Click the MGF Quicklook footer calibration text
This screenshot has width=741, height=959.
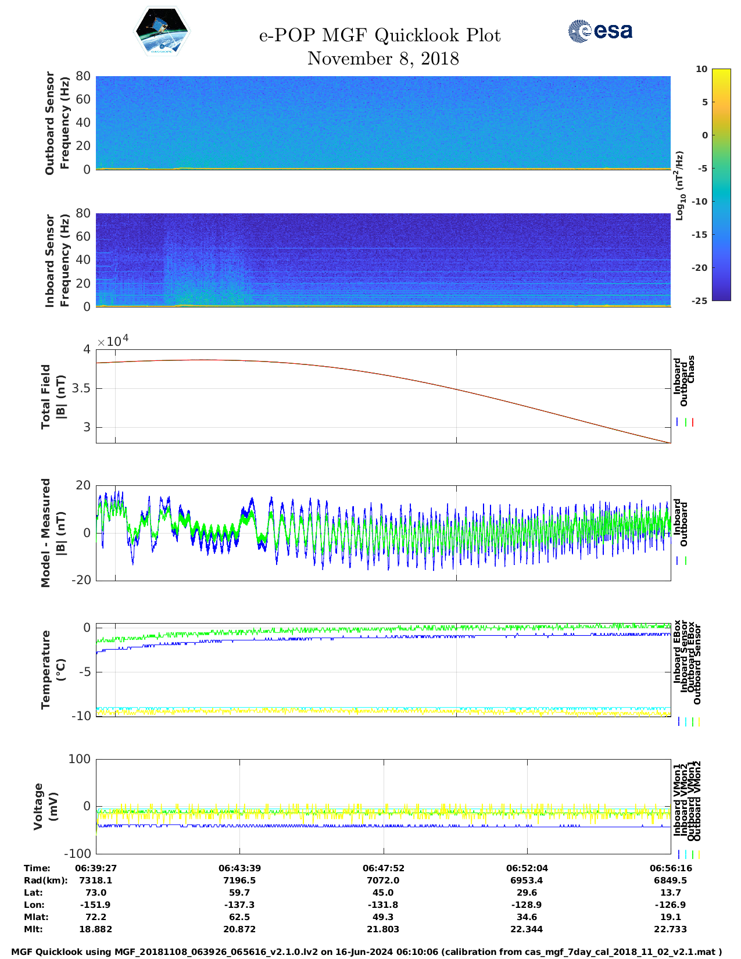367,952
